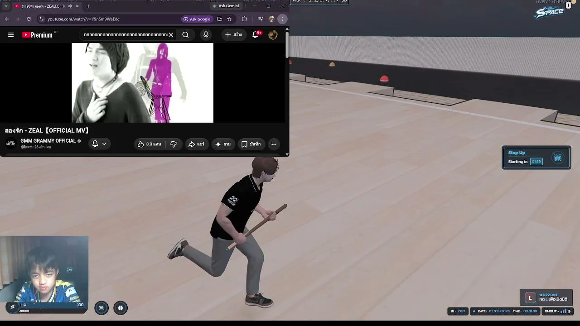Click the fork and knife hunger icon

click(101, 308)
